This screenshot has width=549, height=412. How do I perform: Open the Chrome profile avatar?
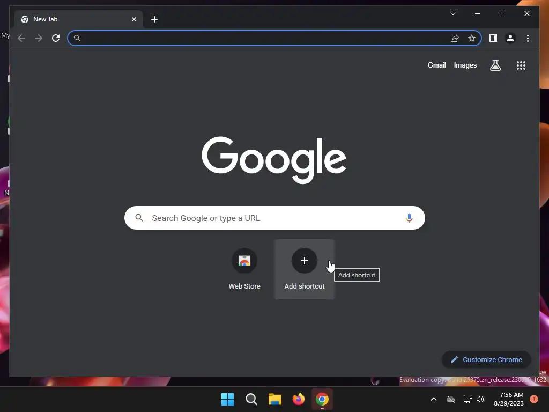click(x=510, y=38)
